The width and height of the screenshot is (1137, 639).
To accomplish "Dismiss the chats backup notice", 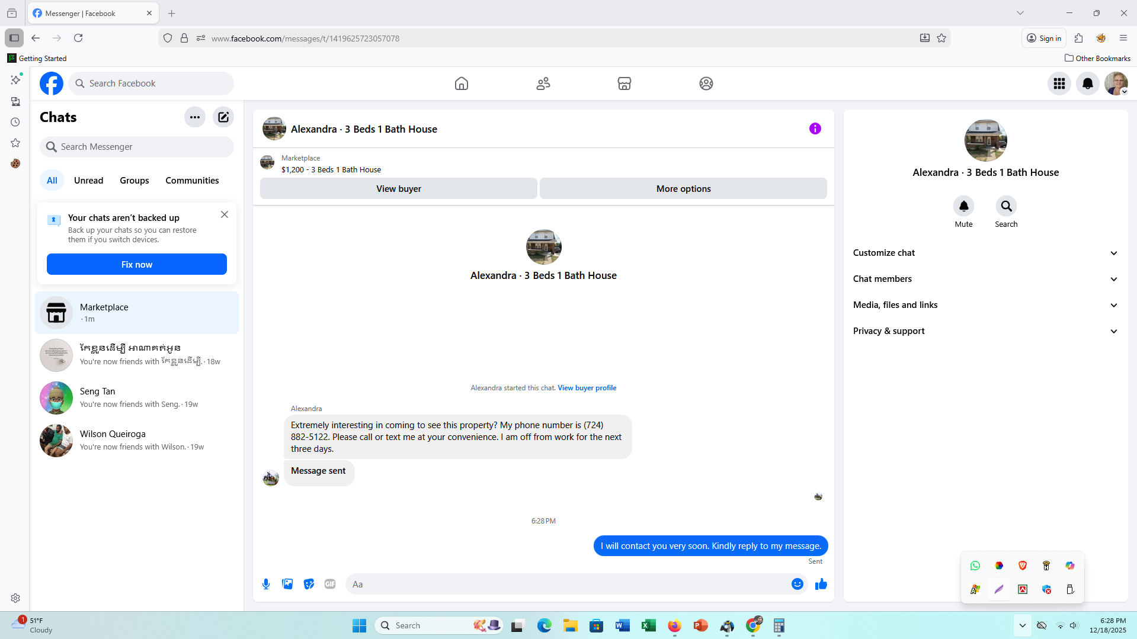I will coord(225,214).
